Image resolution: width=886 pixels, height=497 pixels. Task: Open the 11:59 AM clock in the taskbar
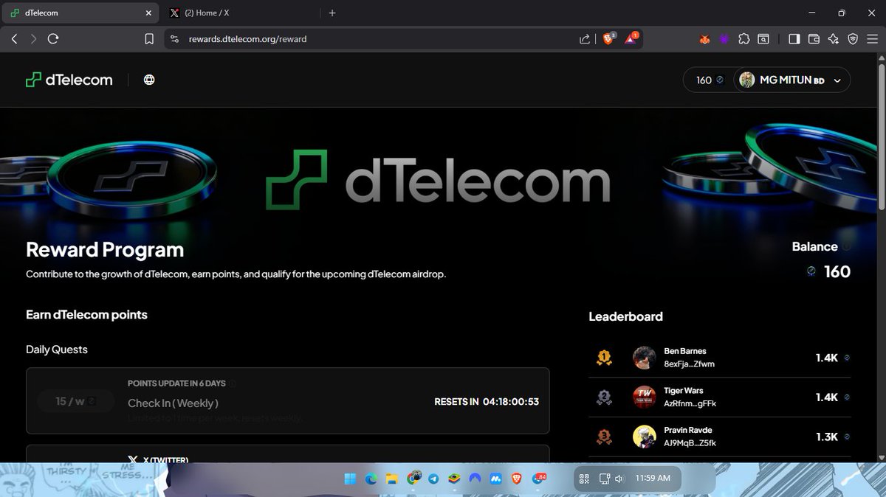653,478
